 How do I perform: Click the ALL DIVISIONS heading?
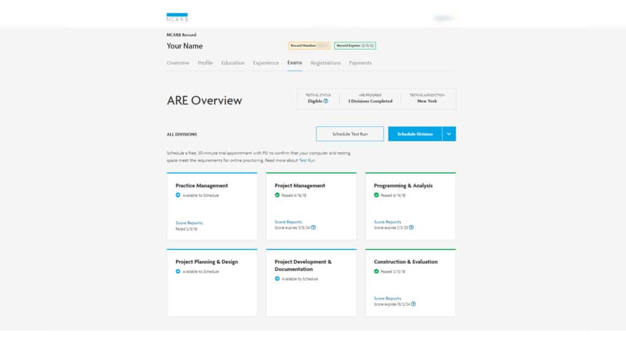[x=182, y=134]
